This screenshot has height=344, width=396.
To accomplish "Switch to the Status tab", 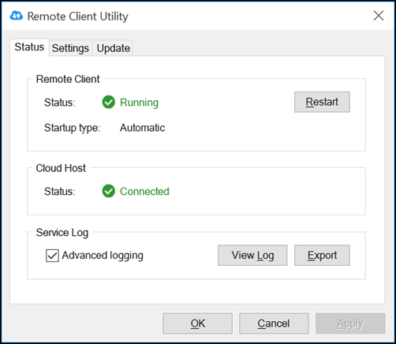I will tap(29, 47).
